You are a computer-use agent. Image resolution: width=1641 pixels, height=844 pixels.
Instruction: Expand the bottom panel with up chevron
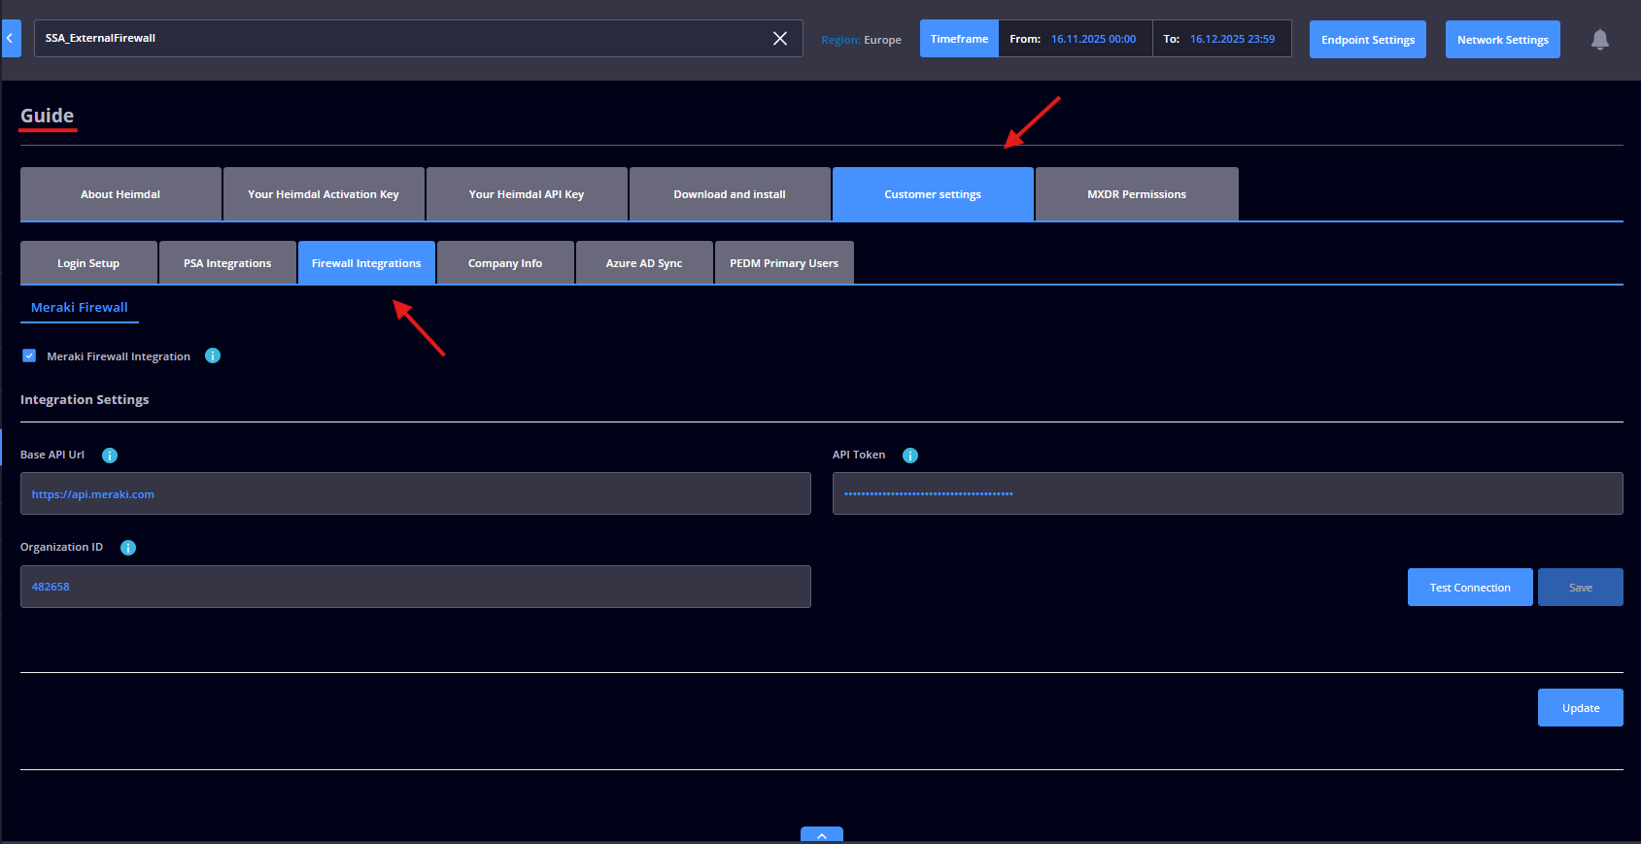point(822,834)
